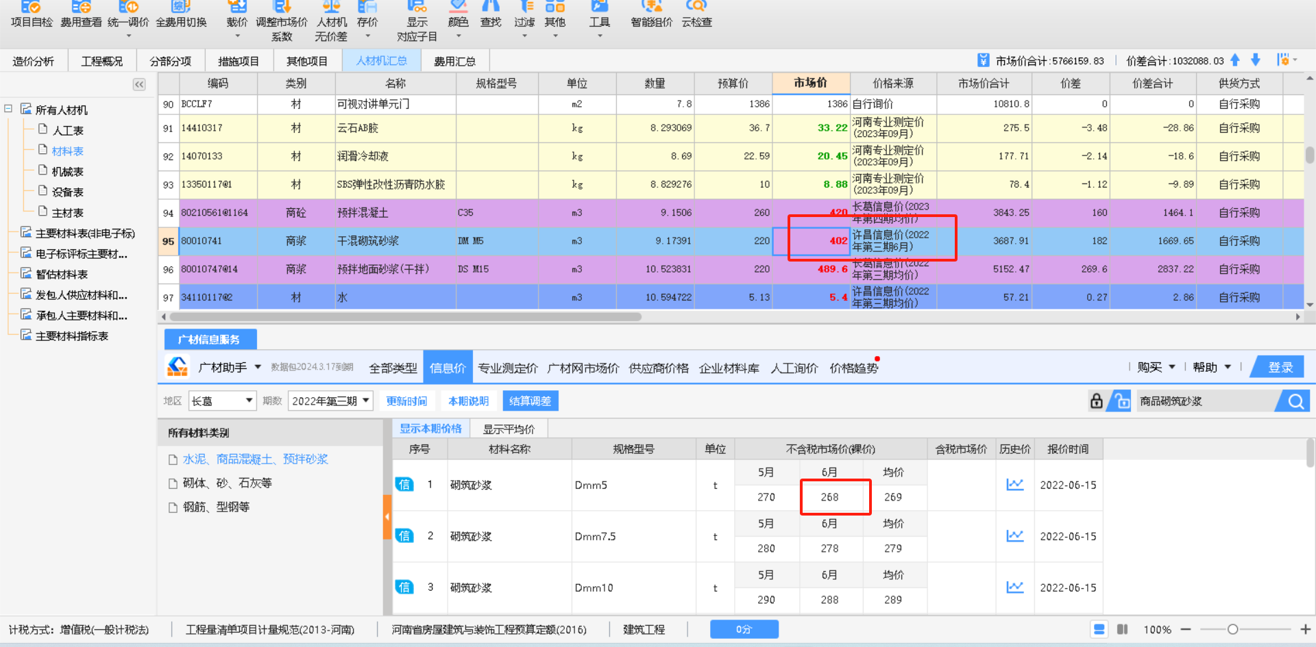
Task: Toggle 显示本期价格 tab
Action: pyautogui.click(x=431, y=429)
